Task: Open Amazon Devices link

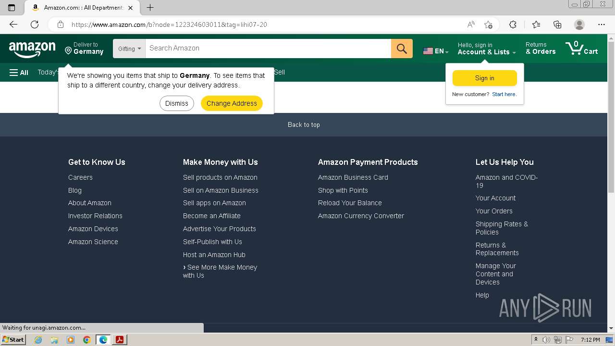Action: tap(93, 229)
